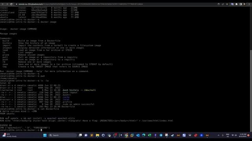Toggle browser side panel icon

click(x=241, y=4)
